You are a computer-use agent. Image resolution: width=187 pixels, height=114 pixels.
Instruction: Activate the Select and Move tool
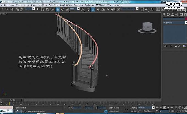[58, 9]
